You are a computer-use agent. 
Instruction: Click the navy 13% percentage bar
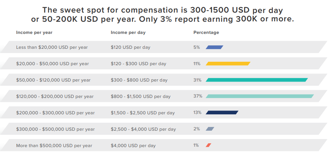[222, 112]
